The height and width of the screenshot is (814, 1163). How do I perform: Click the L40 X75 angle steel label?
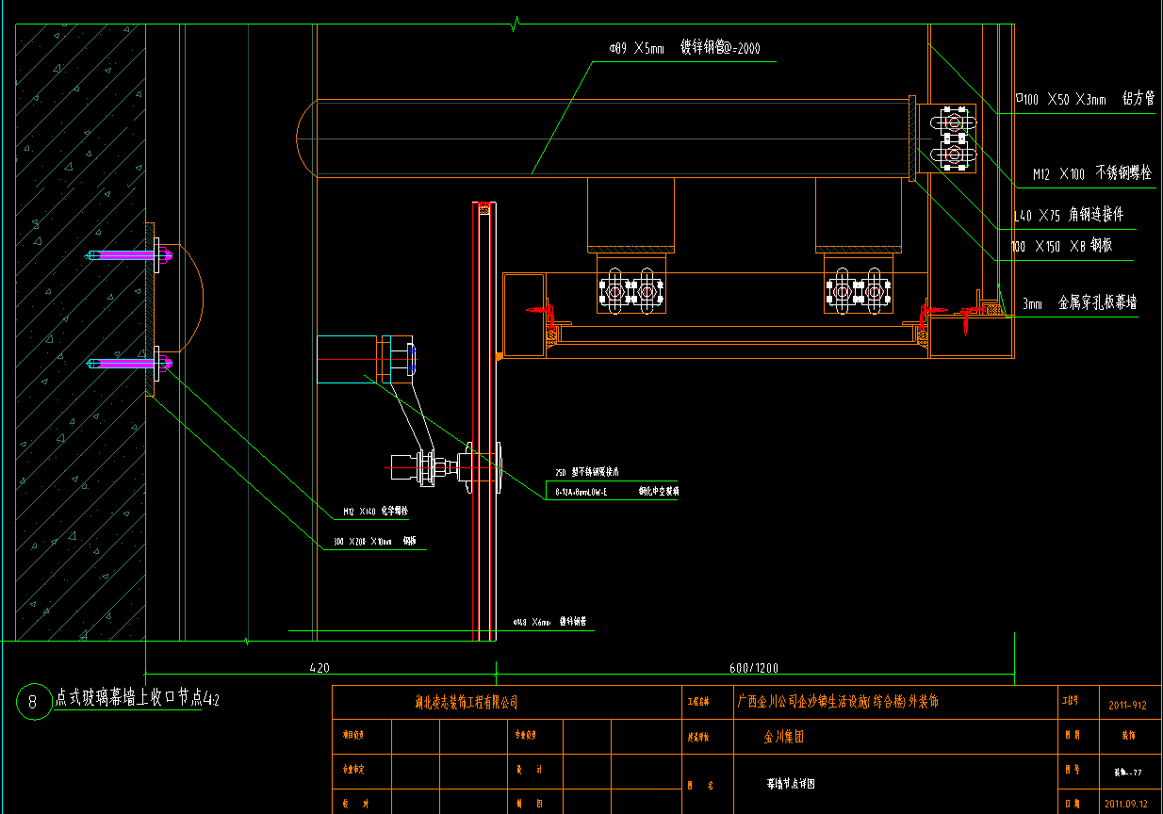tap(1068, 216)
